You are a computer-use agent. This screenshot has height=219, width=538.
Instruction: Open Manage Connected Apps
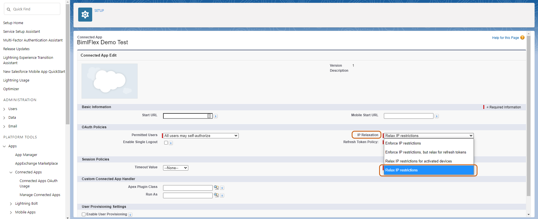pos(40,195)
